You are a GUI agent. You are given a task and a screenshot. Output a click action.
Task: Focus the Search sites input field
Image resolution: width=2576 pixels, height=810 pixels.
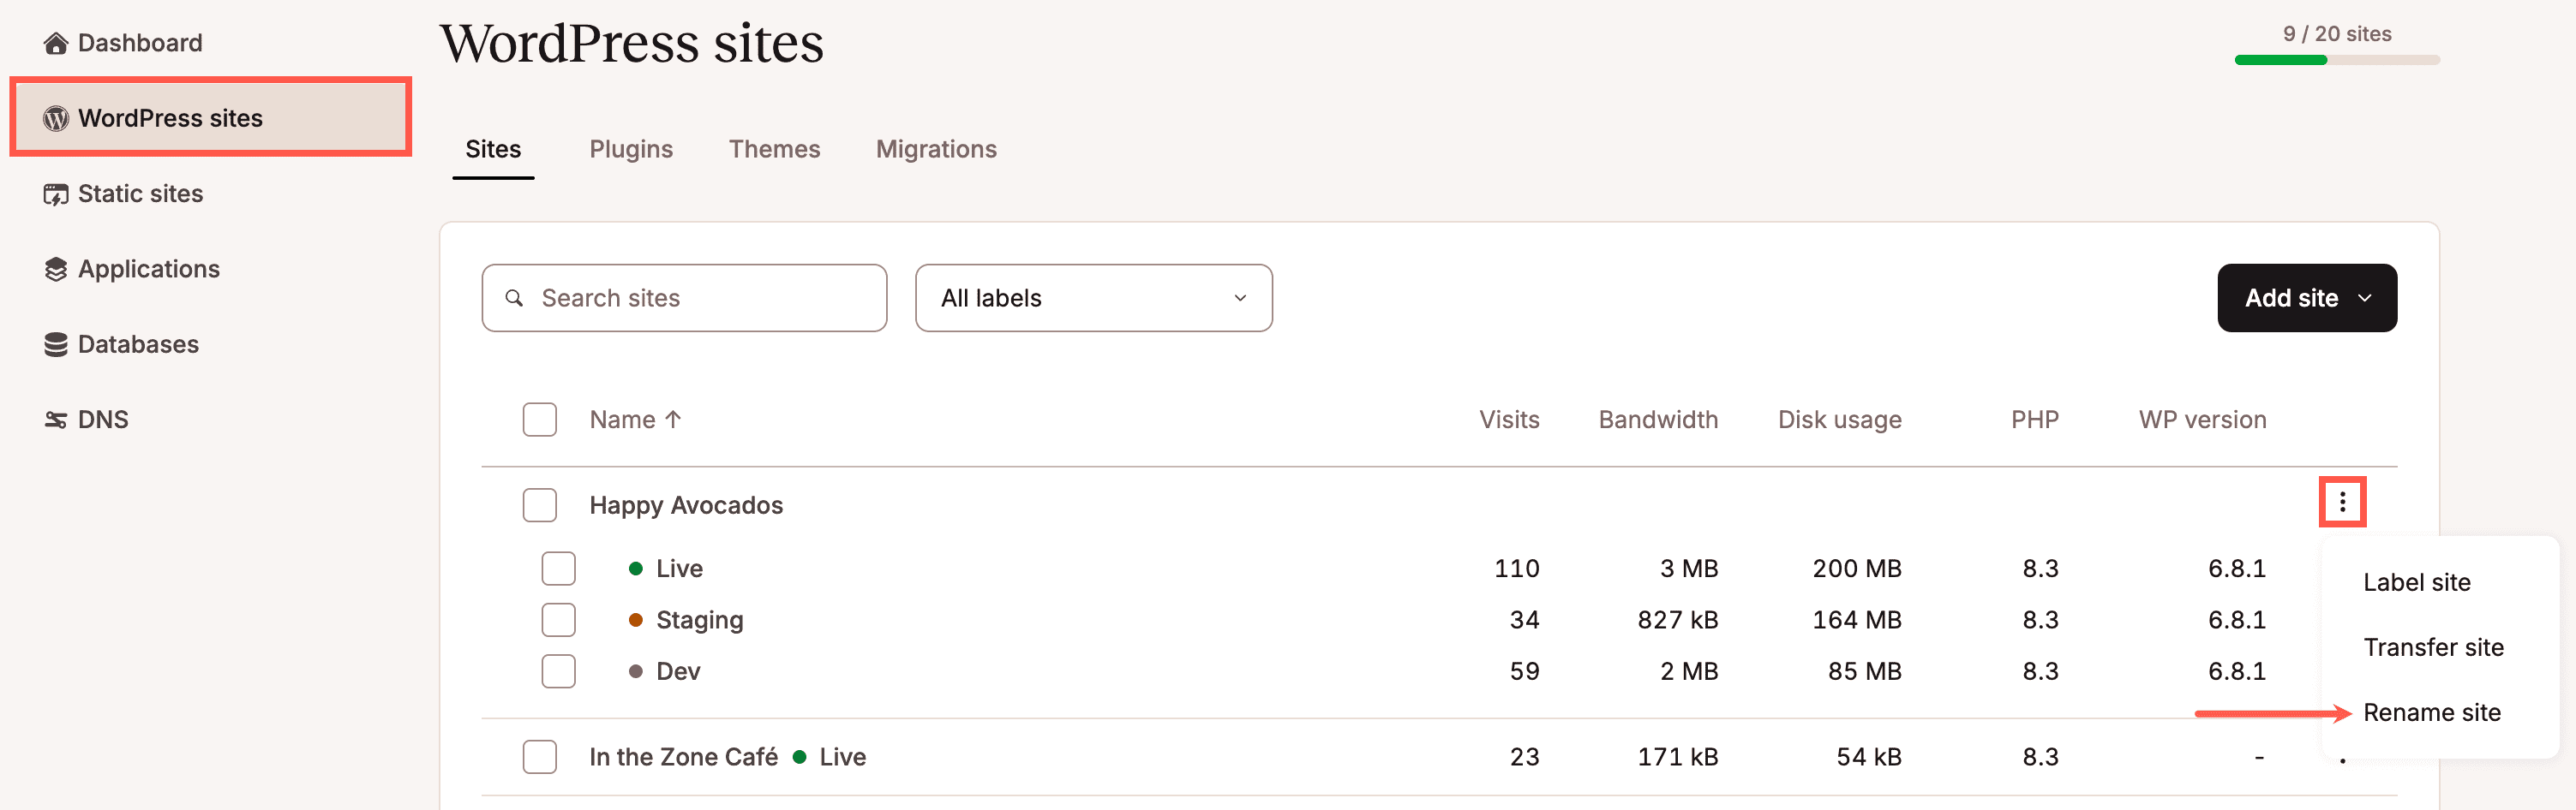click(x=684, y=299)
